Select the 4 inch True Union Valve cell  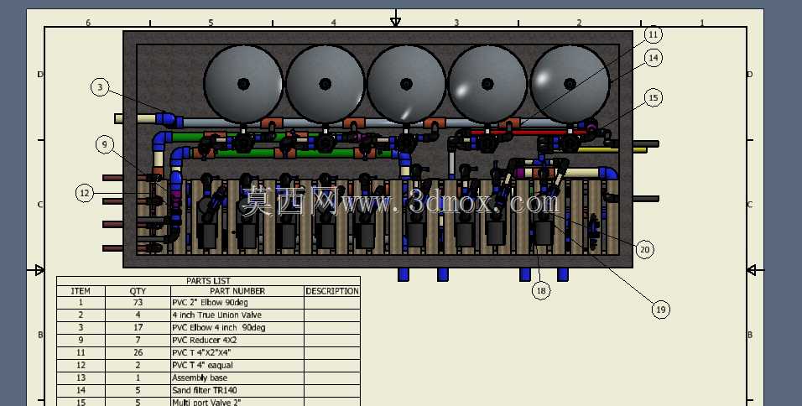[237, 315]
